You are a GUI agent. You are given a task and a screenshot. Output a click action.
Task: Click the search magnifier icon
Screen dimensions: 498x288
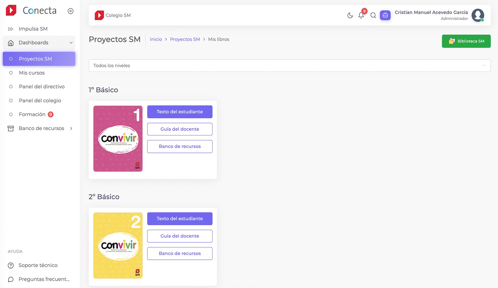tap(373, 15)
